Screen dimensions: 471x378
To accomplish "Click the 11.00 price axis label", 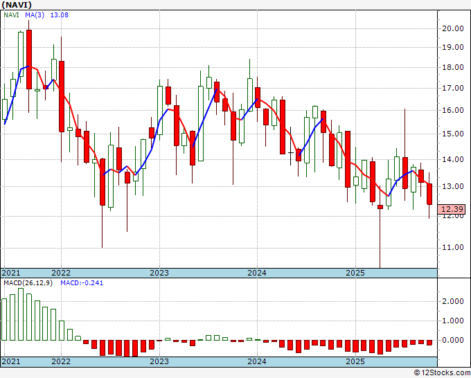I will click(453, 247).
